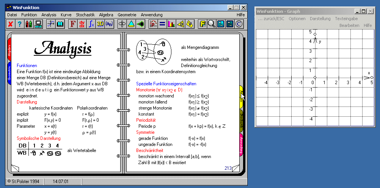Click the yellow triangle D icon

pos(181,24)
